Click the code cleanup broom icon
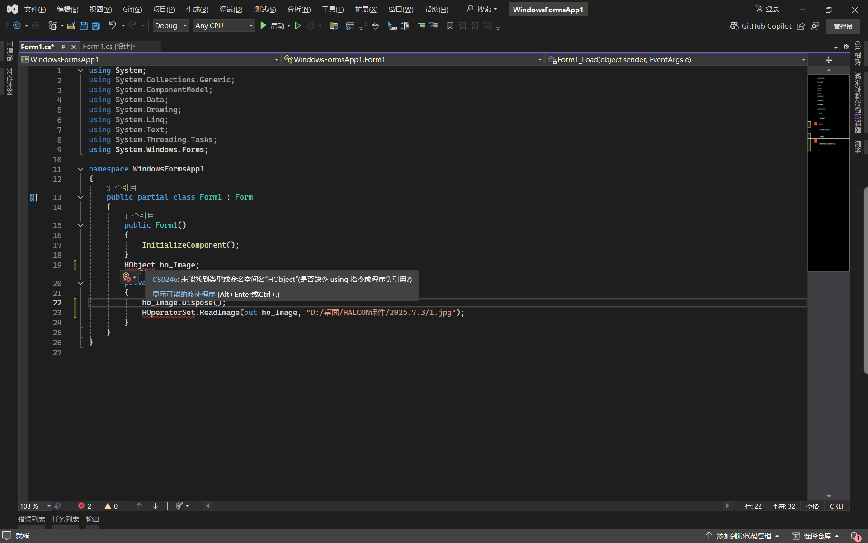 click(179, 506)
